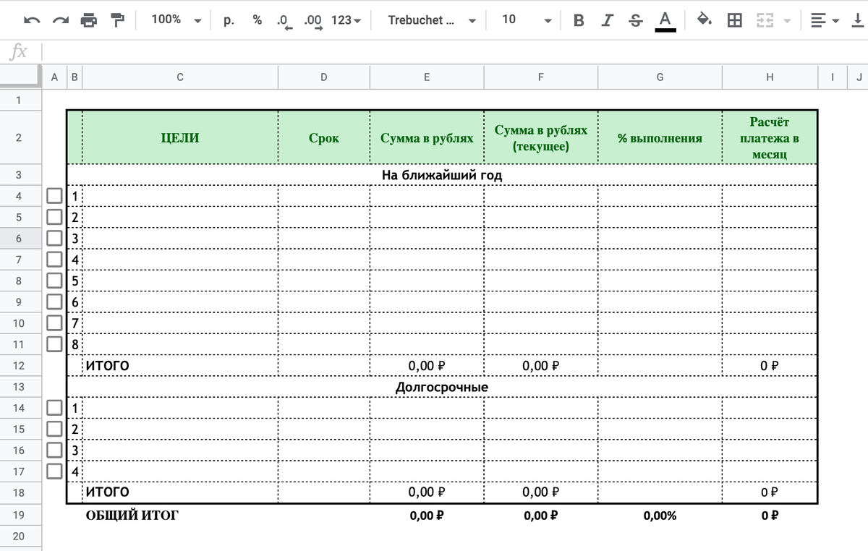Apply the percent format button
Image resolution: width=868 pixels, height=551 pixels.
coord(257,20)
